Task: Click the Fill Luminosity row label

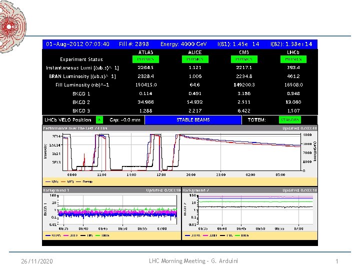Action: click(82, 85)
